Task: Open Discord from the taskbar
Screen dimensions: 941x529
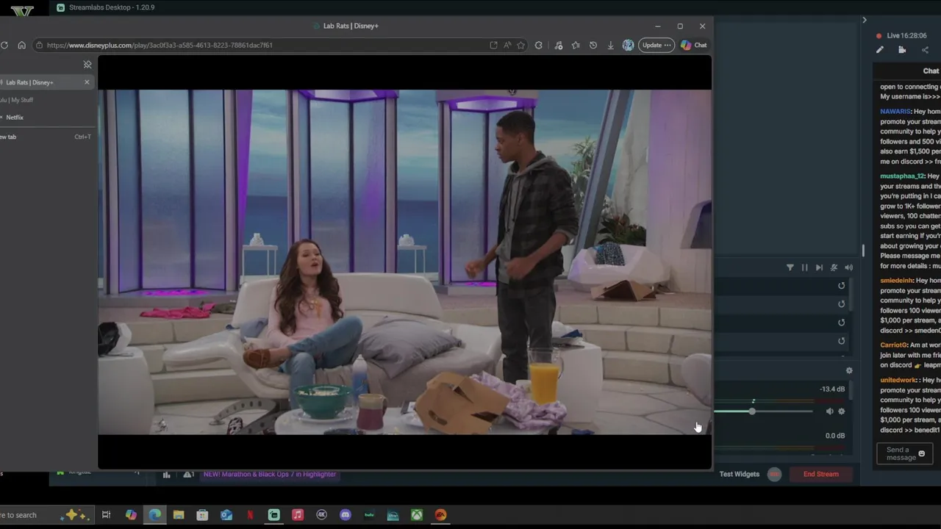Action: tap(346, 515)
